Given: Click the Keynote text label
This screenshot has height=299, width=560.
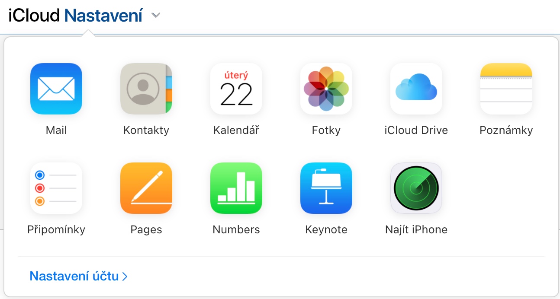Looking at the screenshot, I should [326, 229].
